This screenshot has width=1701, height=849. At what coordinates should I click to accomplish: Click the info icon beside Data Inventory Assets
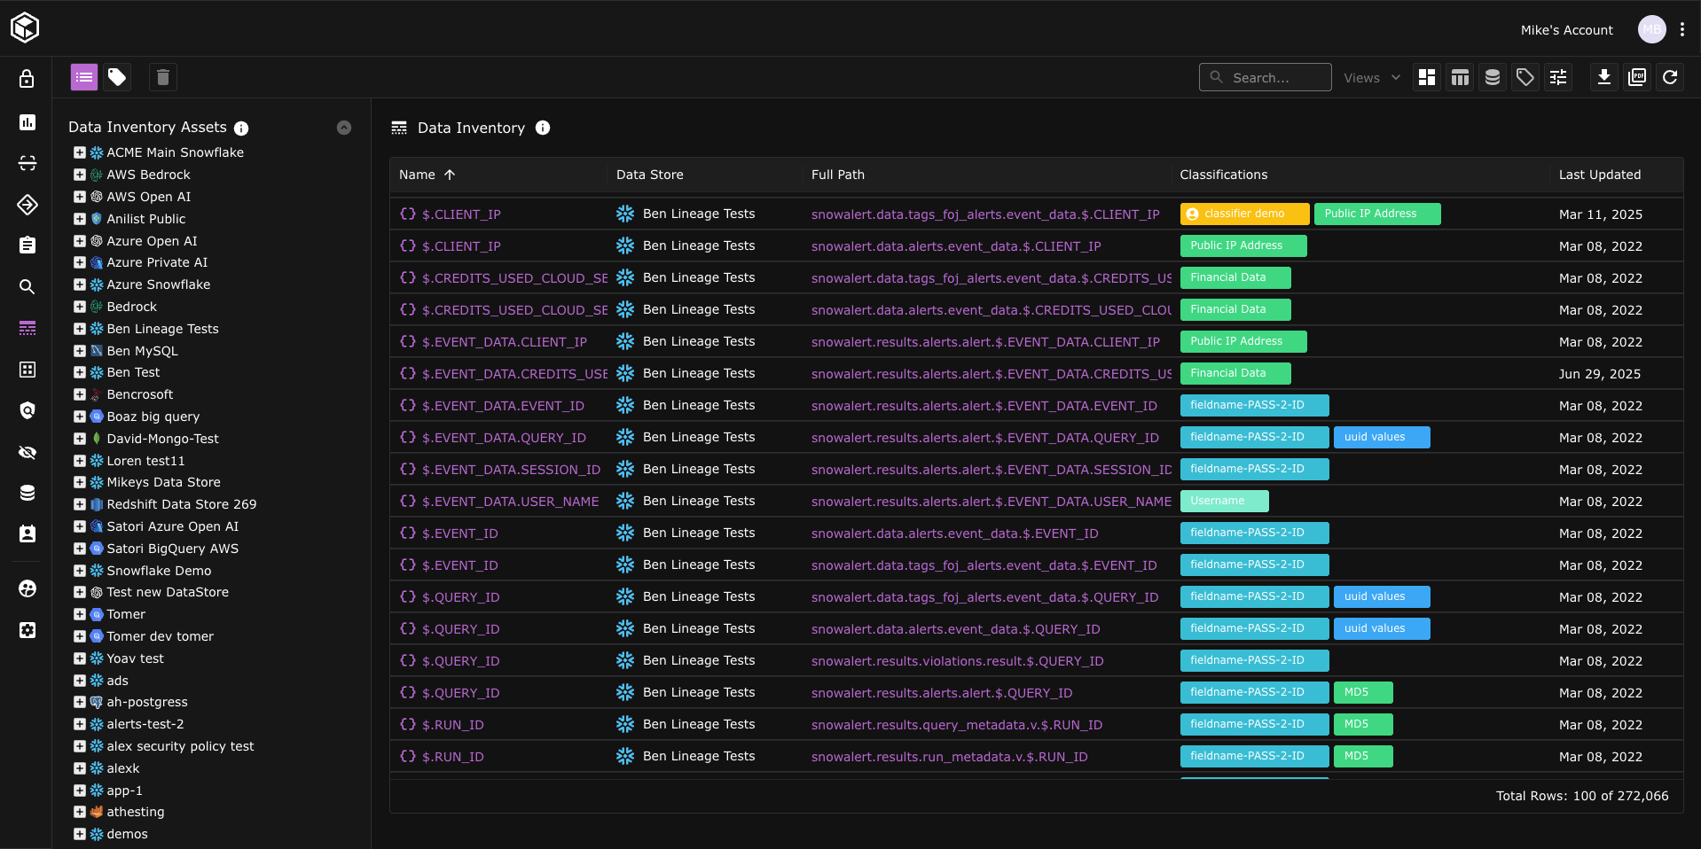(241, 129)
